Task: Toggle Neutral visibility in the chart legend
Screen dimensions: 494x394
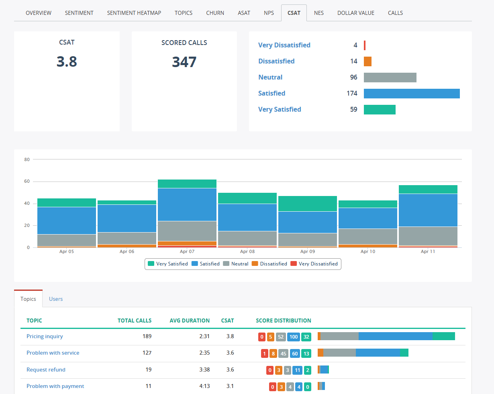Action: [239, 264]
